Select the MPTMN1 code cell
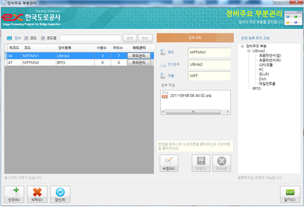 (x=39, y=56)
